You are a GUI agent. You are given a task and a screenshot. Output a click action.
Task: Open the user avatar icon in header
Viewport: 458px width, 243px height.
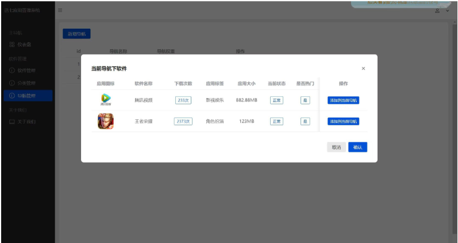[x=437, y=11]
